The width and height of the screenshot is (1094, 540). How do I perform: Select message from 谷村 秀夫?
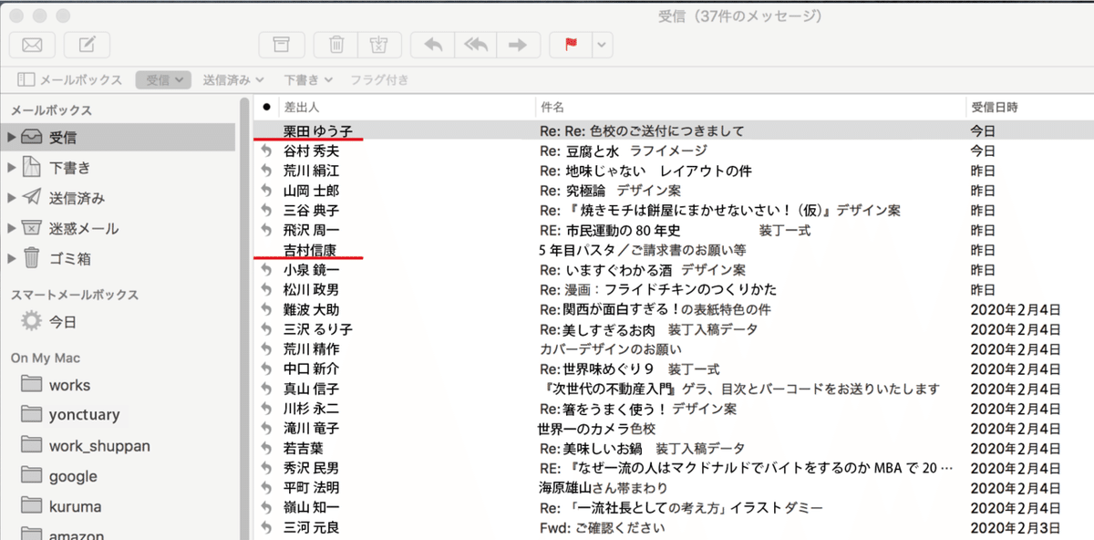(x=673, y=151)
